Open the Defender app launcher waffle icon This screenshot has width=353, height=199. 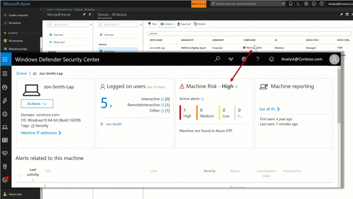pos(5,59)
